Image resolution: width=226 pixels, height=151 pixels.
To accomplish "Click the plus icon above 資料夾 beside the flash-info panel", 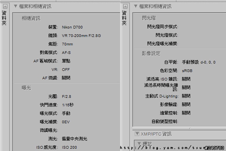I will (x=125, y=6).
